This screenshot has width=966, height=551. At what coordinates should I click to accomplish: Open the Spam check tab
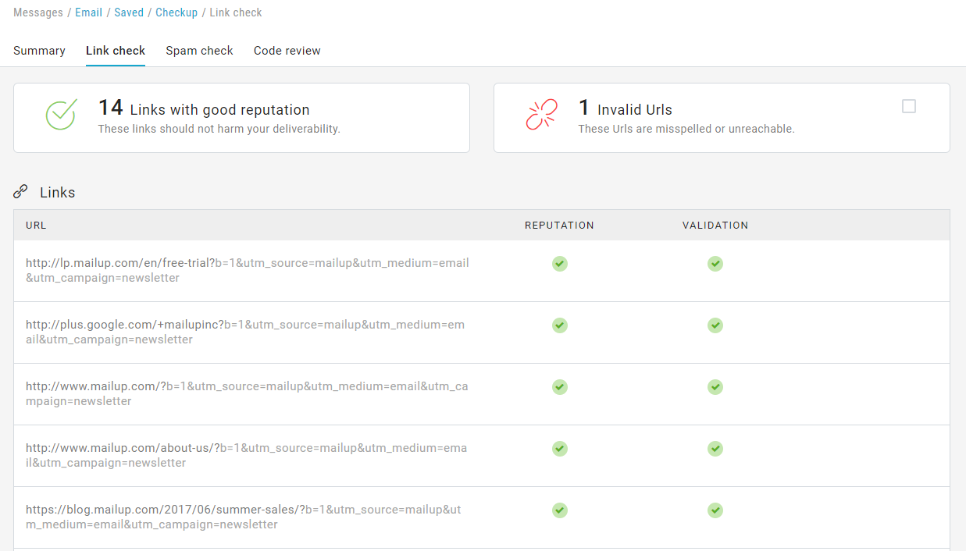[199, 51]
